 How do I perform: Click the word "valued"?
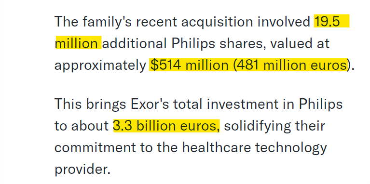(290, 43)
